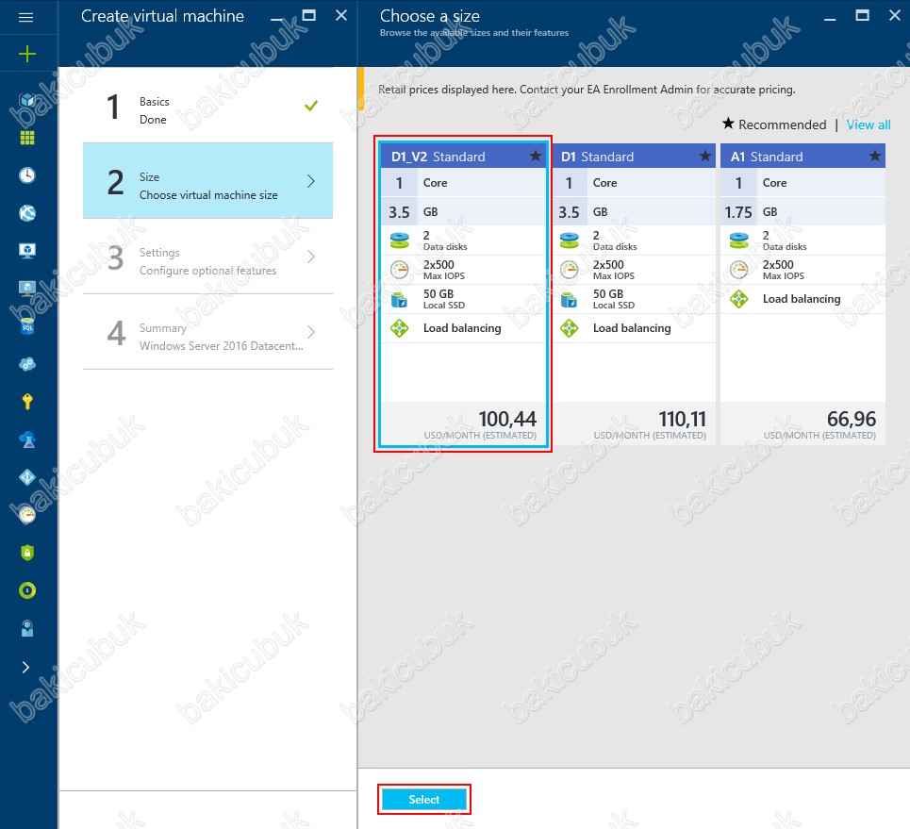Open Resource groups cube icon in sidebar
Screen dimensions: 910x829
coord(26,100)
